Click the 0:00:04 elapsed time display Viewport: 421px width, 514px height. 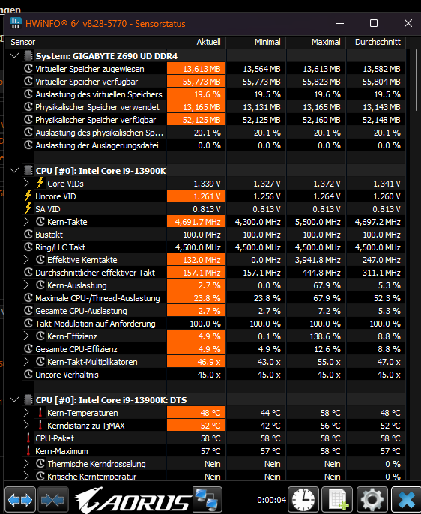[x=271, y=500]
